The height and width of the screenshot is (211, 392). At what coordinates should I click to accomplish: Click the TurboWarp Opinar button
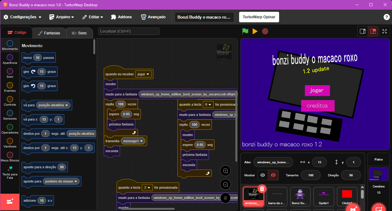coord(259,17)
